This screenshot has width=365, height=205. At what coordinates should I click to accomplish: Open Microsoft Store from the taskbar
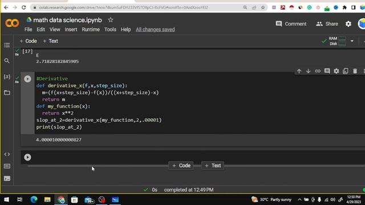pos(75,200)
